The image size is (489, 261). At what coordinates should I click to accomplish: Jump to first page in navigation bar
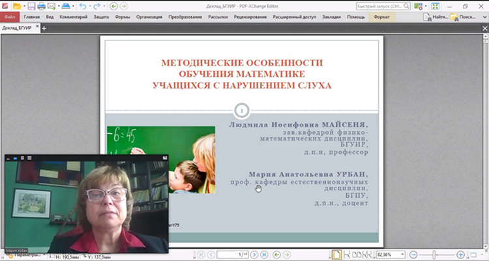(x=201, y=254)
